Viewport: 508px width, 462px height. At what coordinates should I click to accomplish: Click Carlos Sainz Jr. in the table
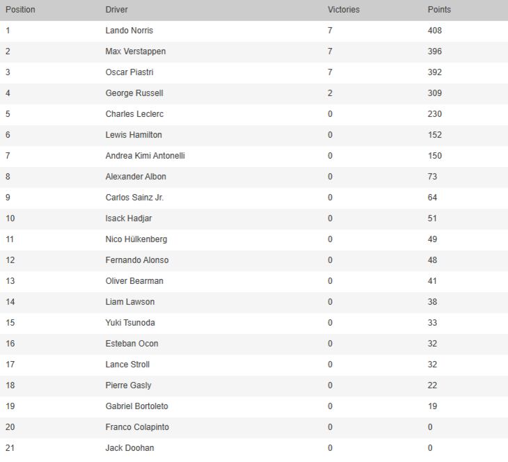(x=134, y=198)
